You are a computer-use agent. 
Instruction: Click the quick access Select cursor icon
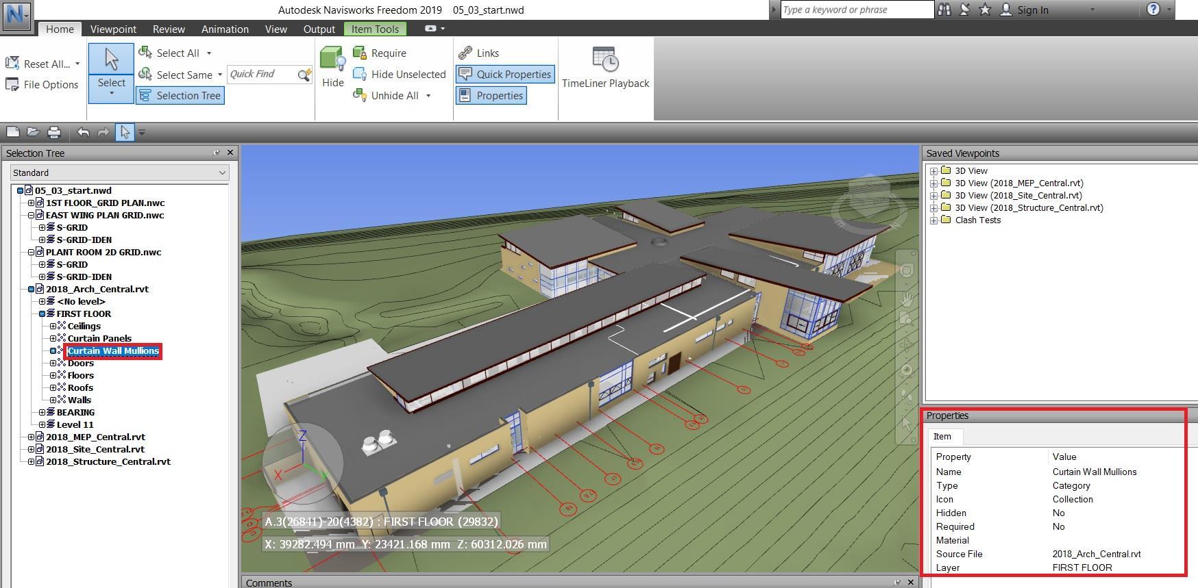click(x=125, y=132)
